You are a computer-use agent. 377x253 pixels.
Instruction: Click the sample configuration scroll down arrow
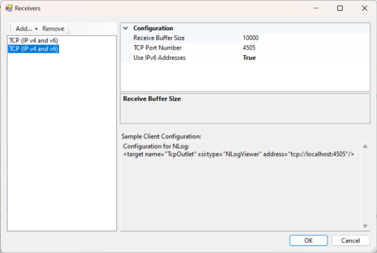[x=365, y=225]
